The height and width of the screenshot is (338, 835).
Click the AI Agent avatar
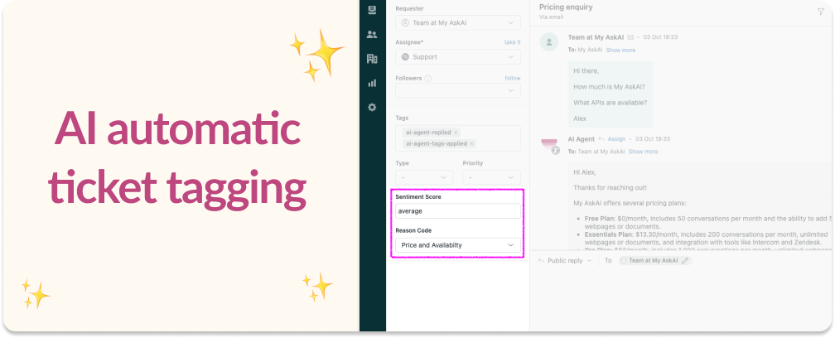click(x=549, y=145)
